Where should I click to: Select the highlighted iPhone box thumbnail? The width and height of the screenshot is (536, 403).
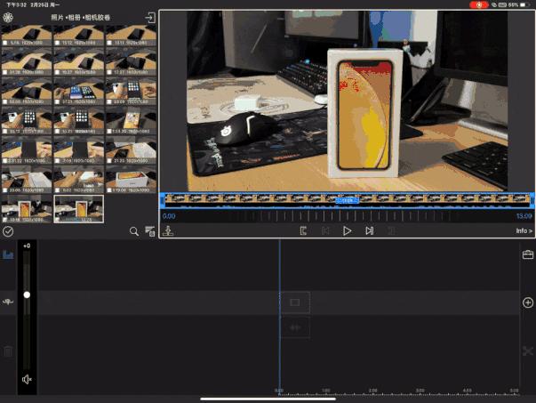coord(78,209)
